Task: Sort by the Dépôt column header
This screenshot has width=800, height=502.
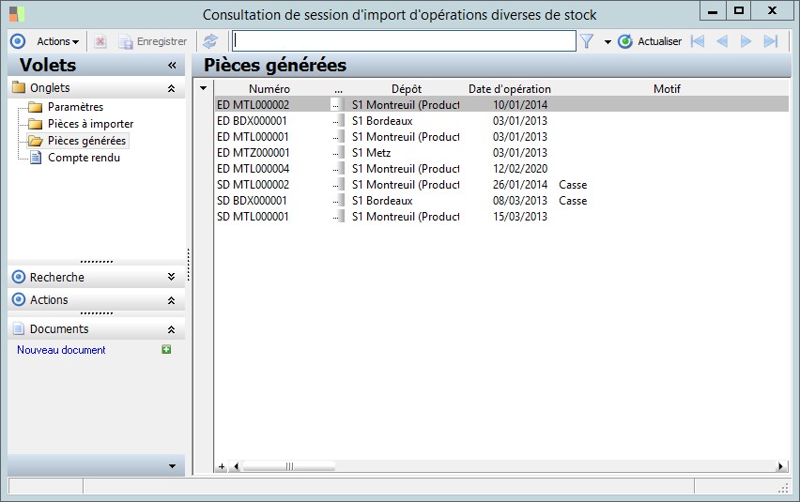Action: point(407,89)
